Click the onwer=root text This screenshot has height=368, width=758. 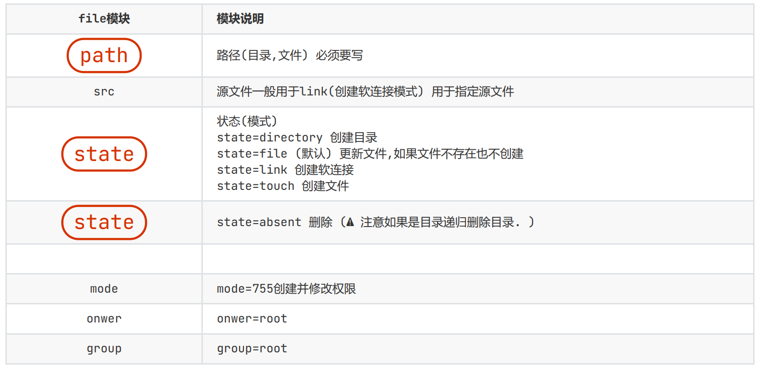(252, 319)
